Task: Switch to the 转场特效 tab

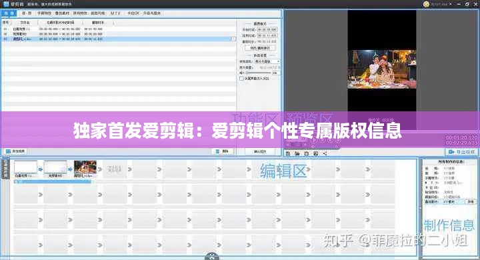Action: [80, 13]
